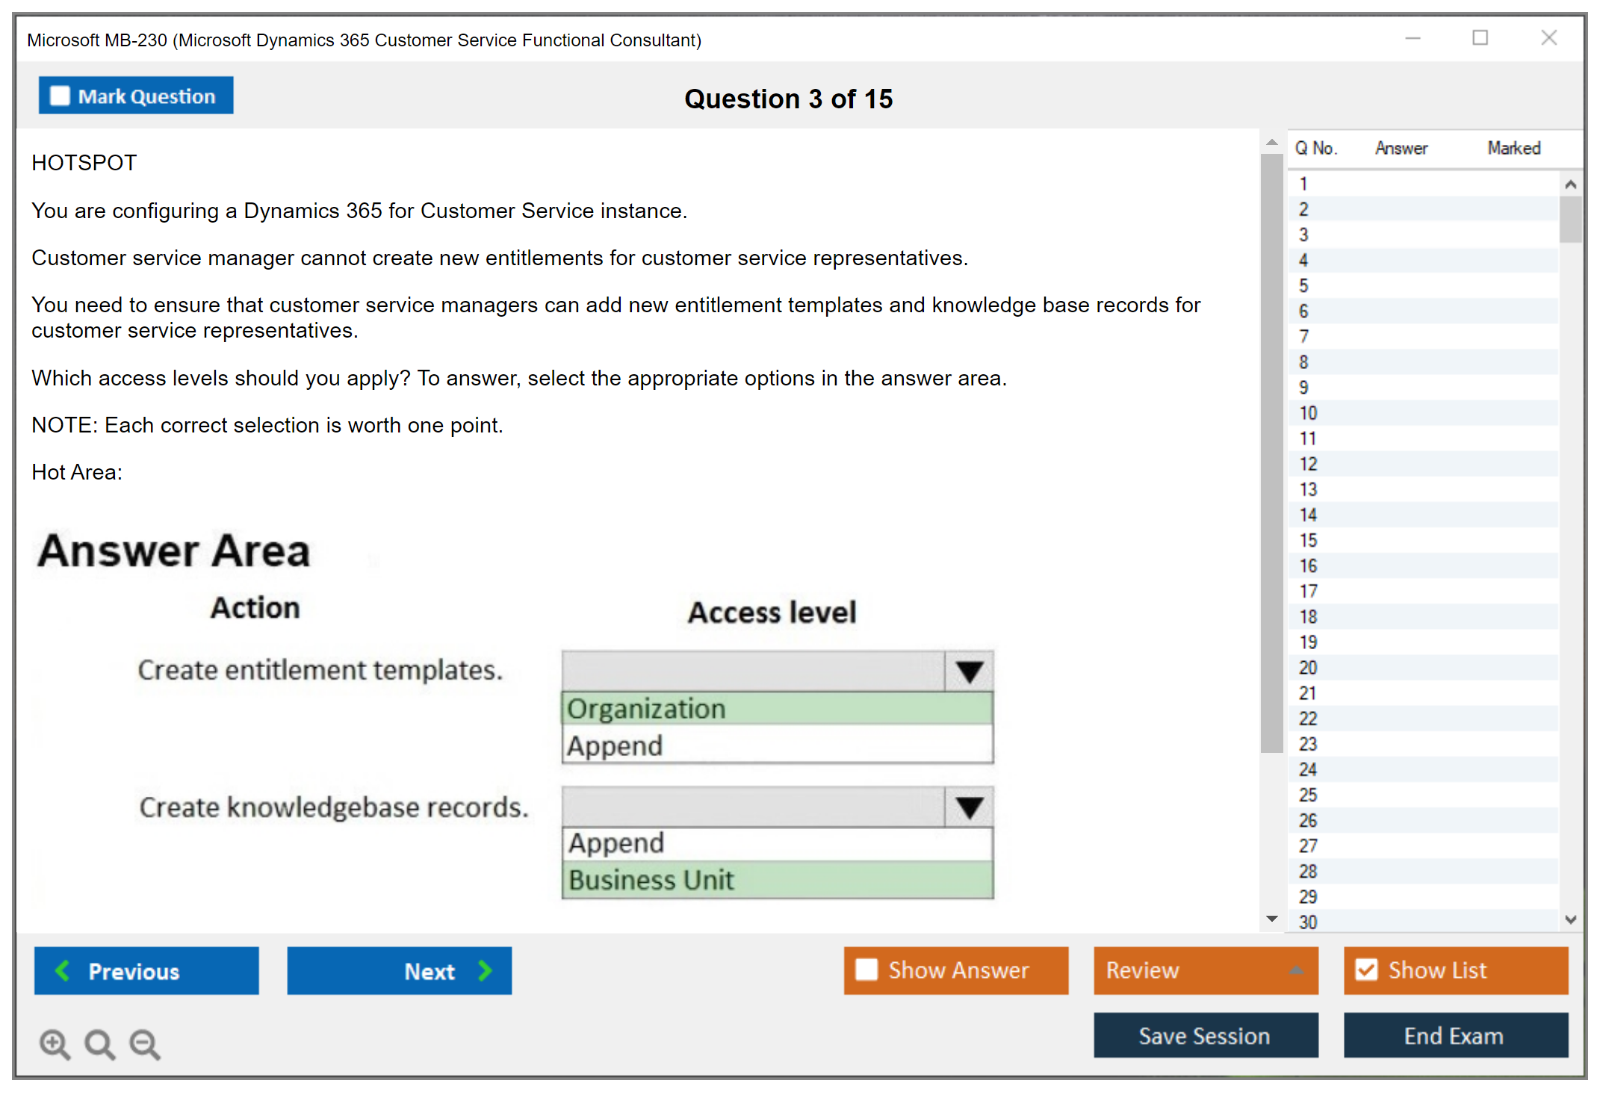The height and width of the screenshot is (1098, 1606).
Task: Click the zoom in magnifier icon
Action: [55, 1043]
